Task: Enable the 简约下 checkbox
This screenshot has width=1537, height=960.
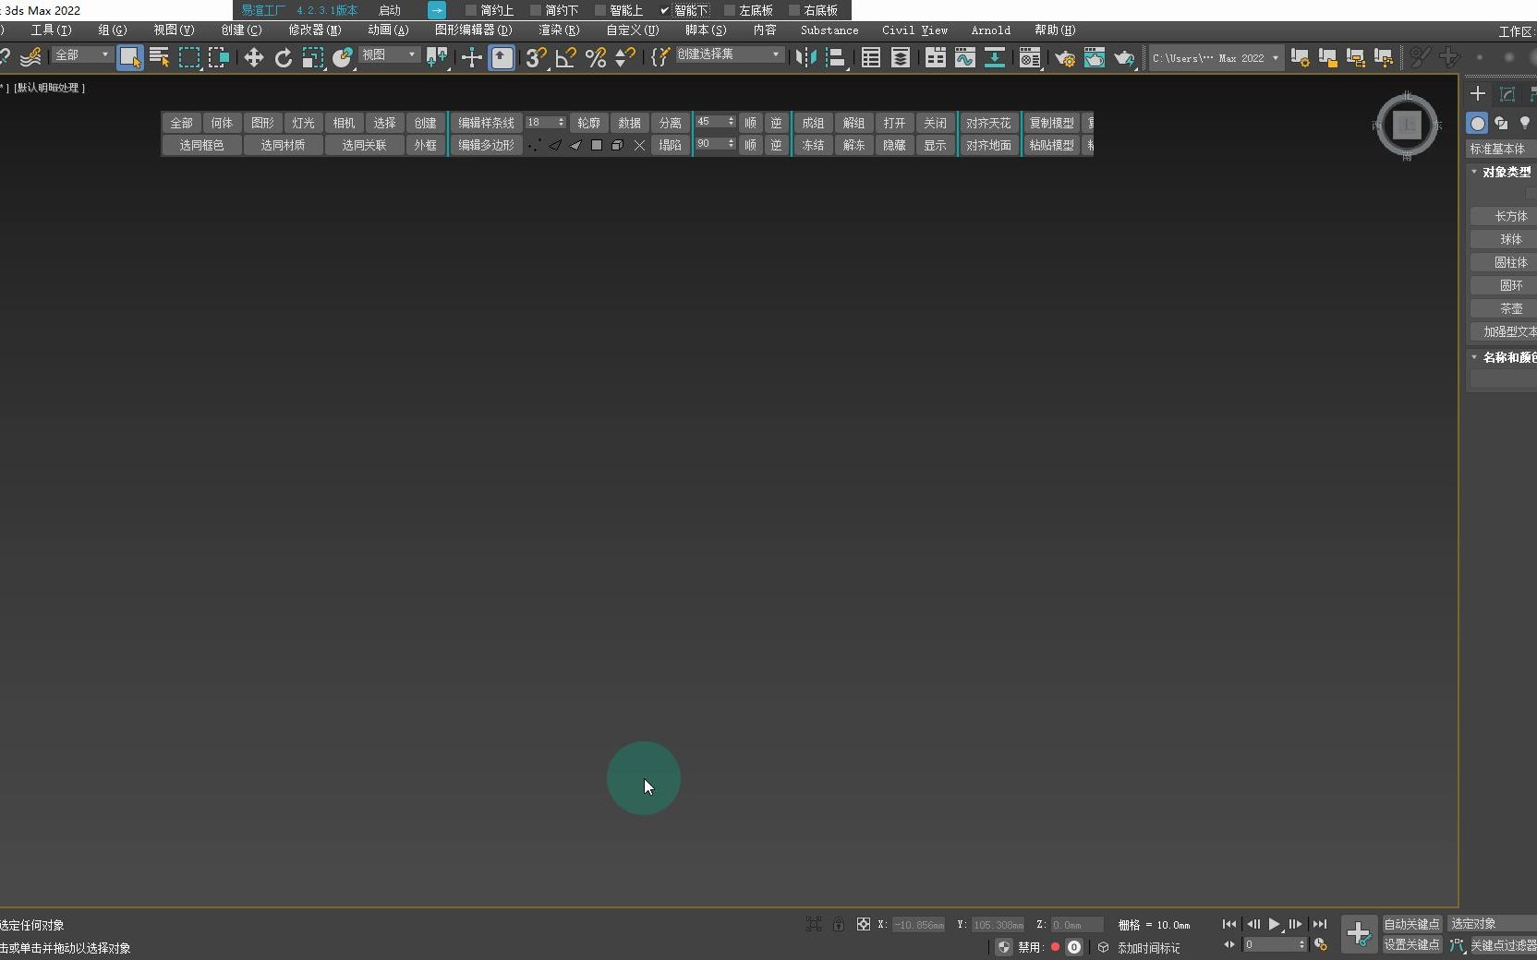Action: click(535, 10)
